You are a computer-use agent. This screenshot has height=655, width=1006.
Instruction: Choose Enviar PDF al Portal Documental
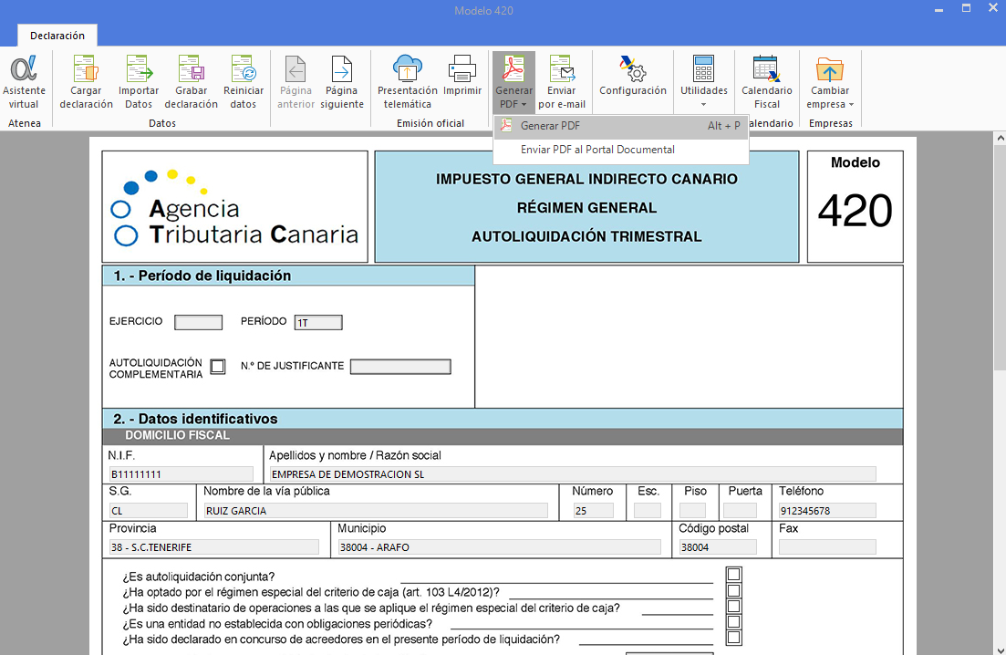620,150
